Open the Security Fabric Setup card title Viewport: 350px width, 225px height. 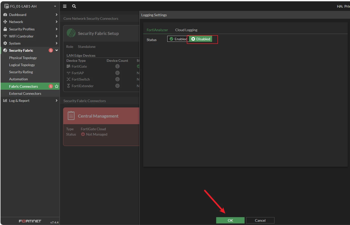[98, 33]
